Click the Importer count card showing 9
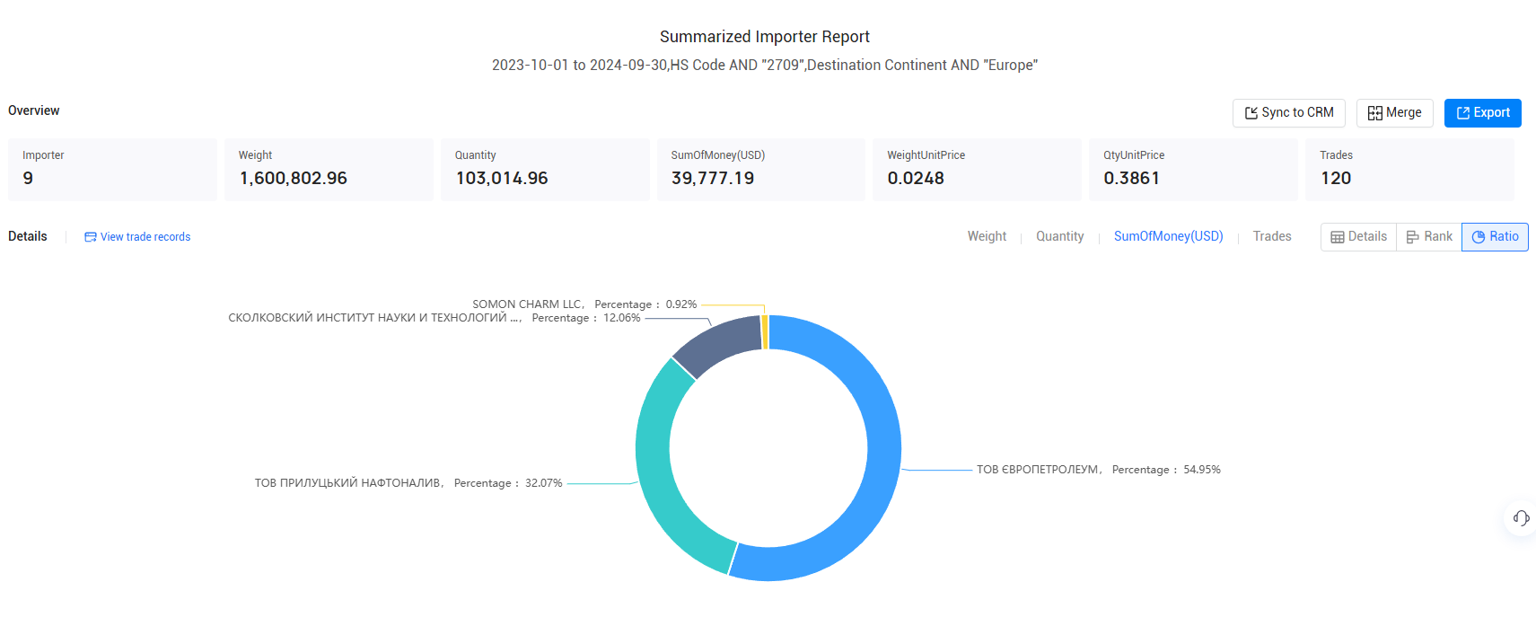 (x=112, y=170)
